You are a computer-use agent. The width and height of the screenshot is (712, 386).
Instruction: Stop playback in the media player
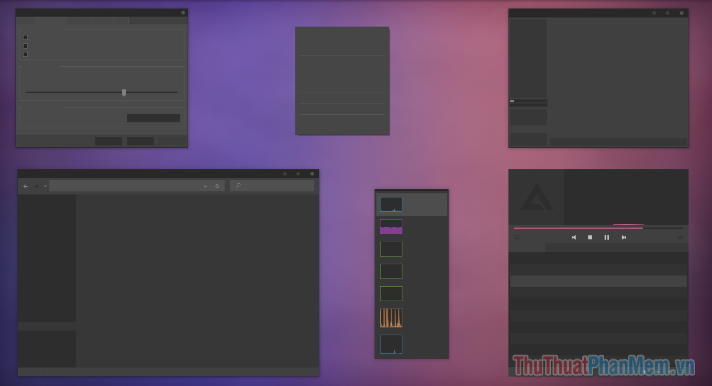[590, 237]
